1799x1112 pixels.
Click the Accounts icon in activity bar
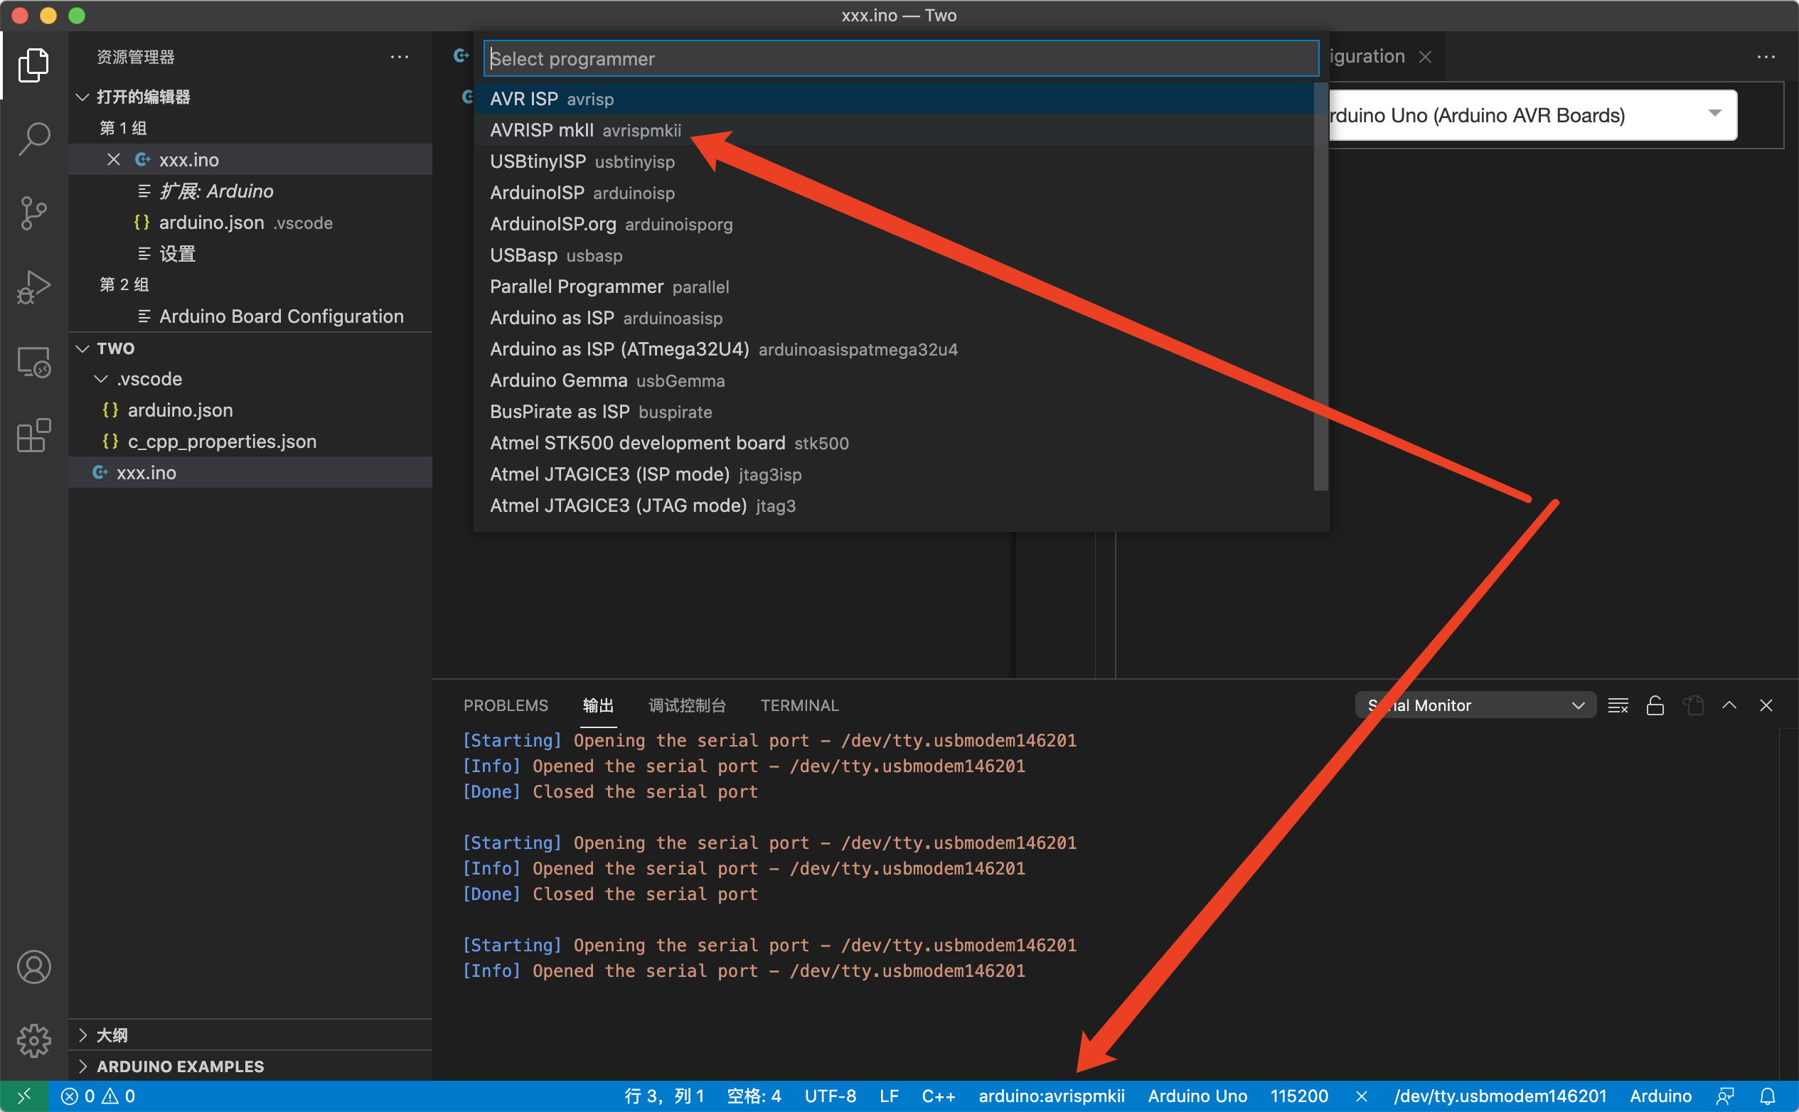34,966
